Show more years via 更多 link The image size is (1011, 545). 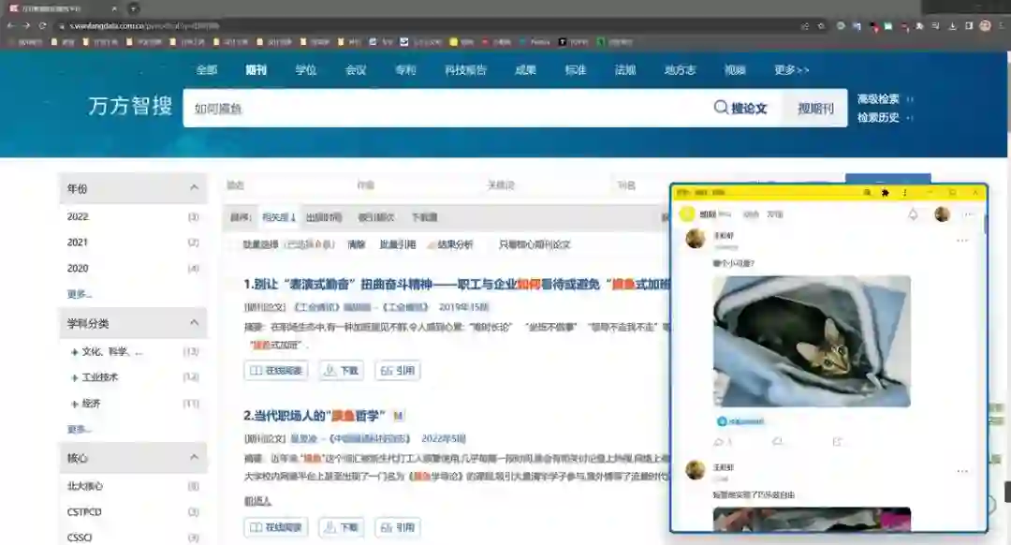(80, 294)
